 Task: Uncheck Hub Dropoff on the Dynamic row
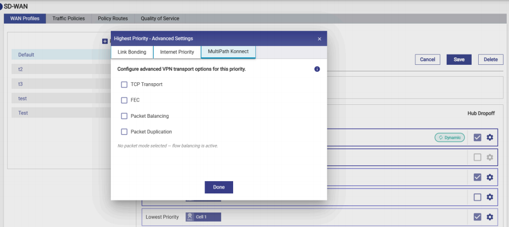[477, 137]
